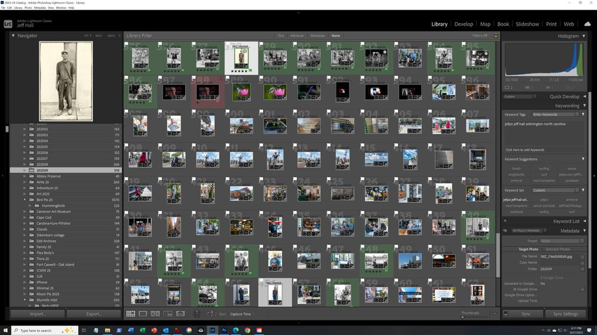
Task: Toggle Metadata panel eye visibility icon
Action: click(x=505, y=231)
